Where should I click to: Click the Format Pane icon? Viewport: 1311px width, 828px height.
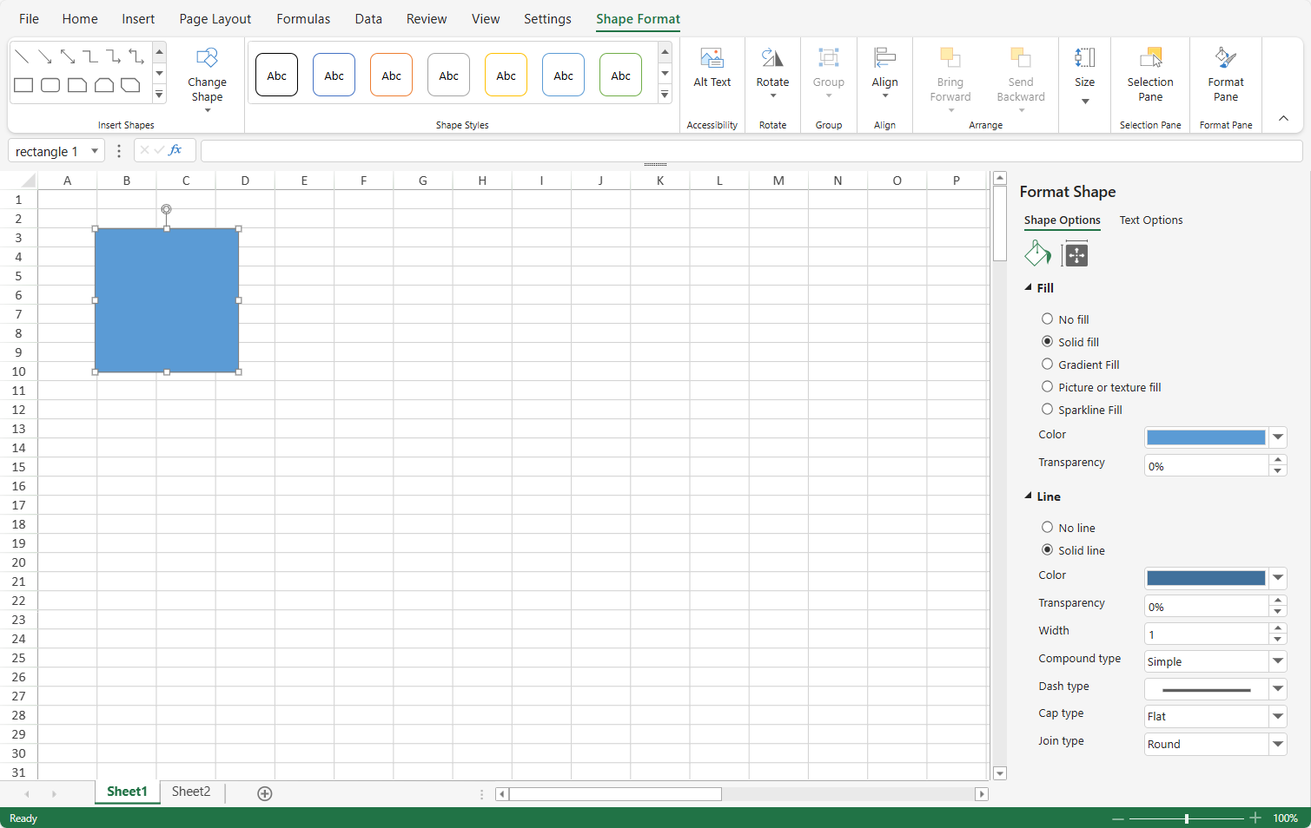(1225, 59)
